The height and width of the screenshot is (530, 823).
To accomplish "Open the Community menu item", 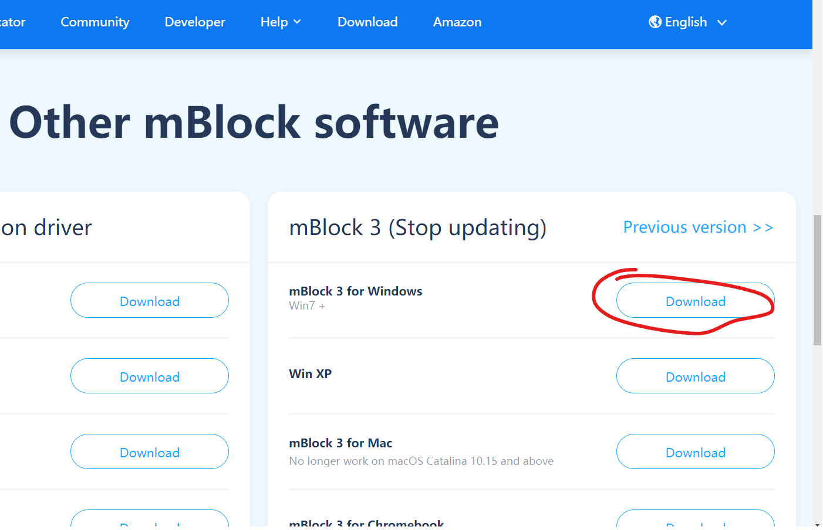I will (95, 22).
